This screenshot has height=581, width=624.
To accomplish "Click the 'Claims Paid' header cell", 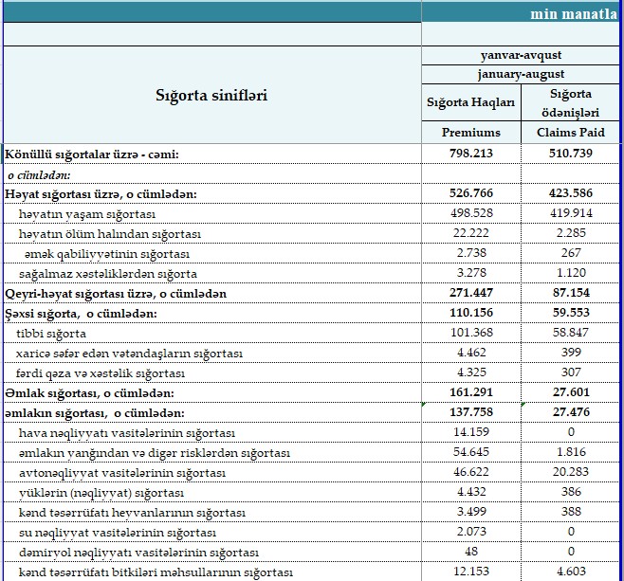I will tap(570, 133).
